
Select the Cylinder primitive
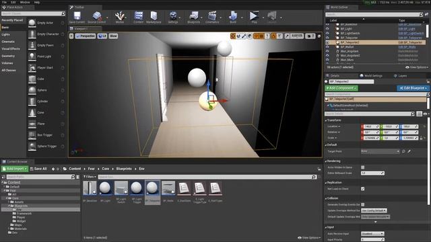coord(46,102)
